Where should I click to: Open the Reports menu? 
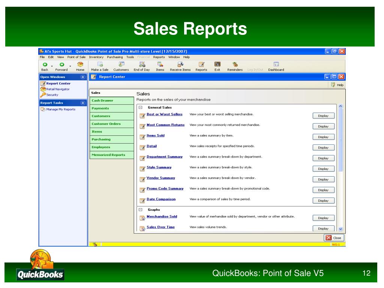pos(159,57)
